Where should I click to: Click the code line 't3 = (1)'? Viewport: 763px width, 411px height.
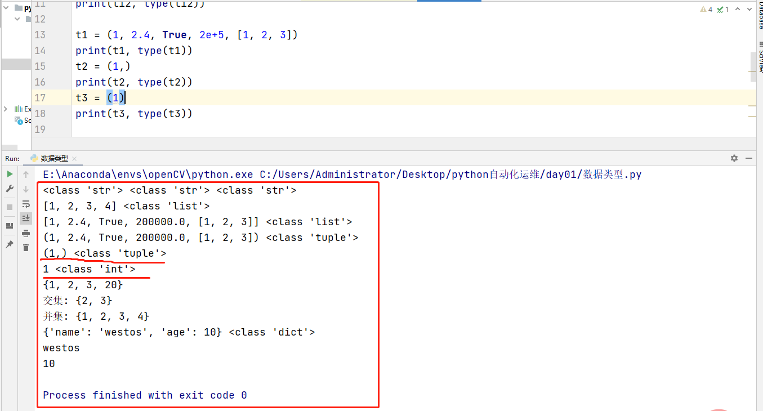(x=100, y=98)
